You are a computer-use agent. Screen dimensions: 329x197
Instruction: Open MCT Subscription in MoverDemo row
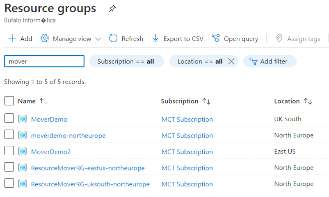[x=187, y=119]
